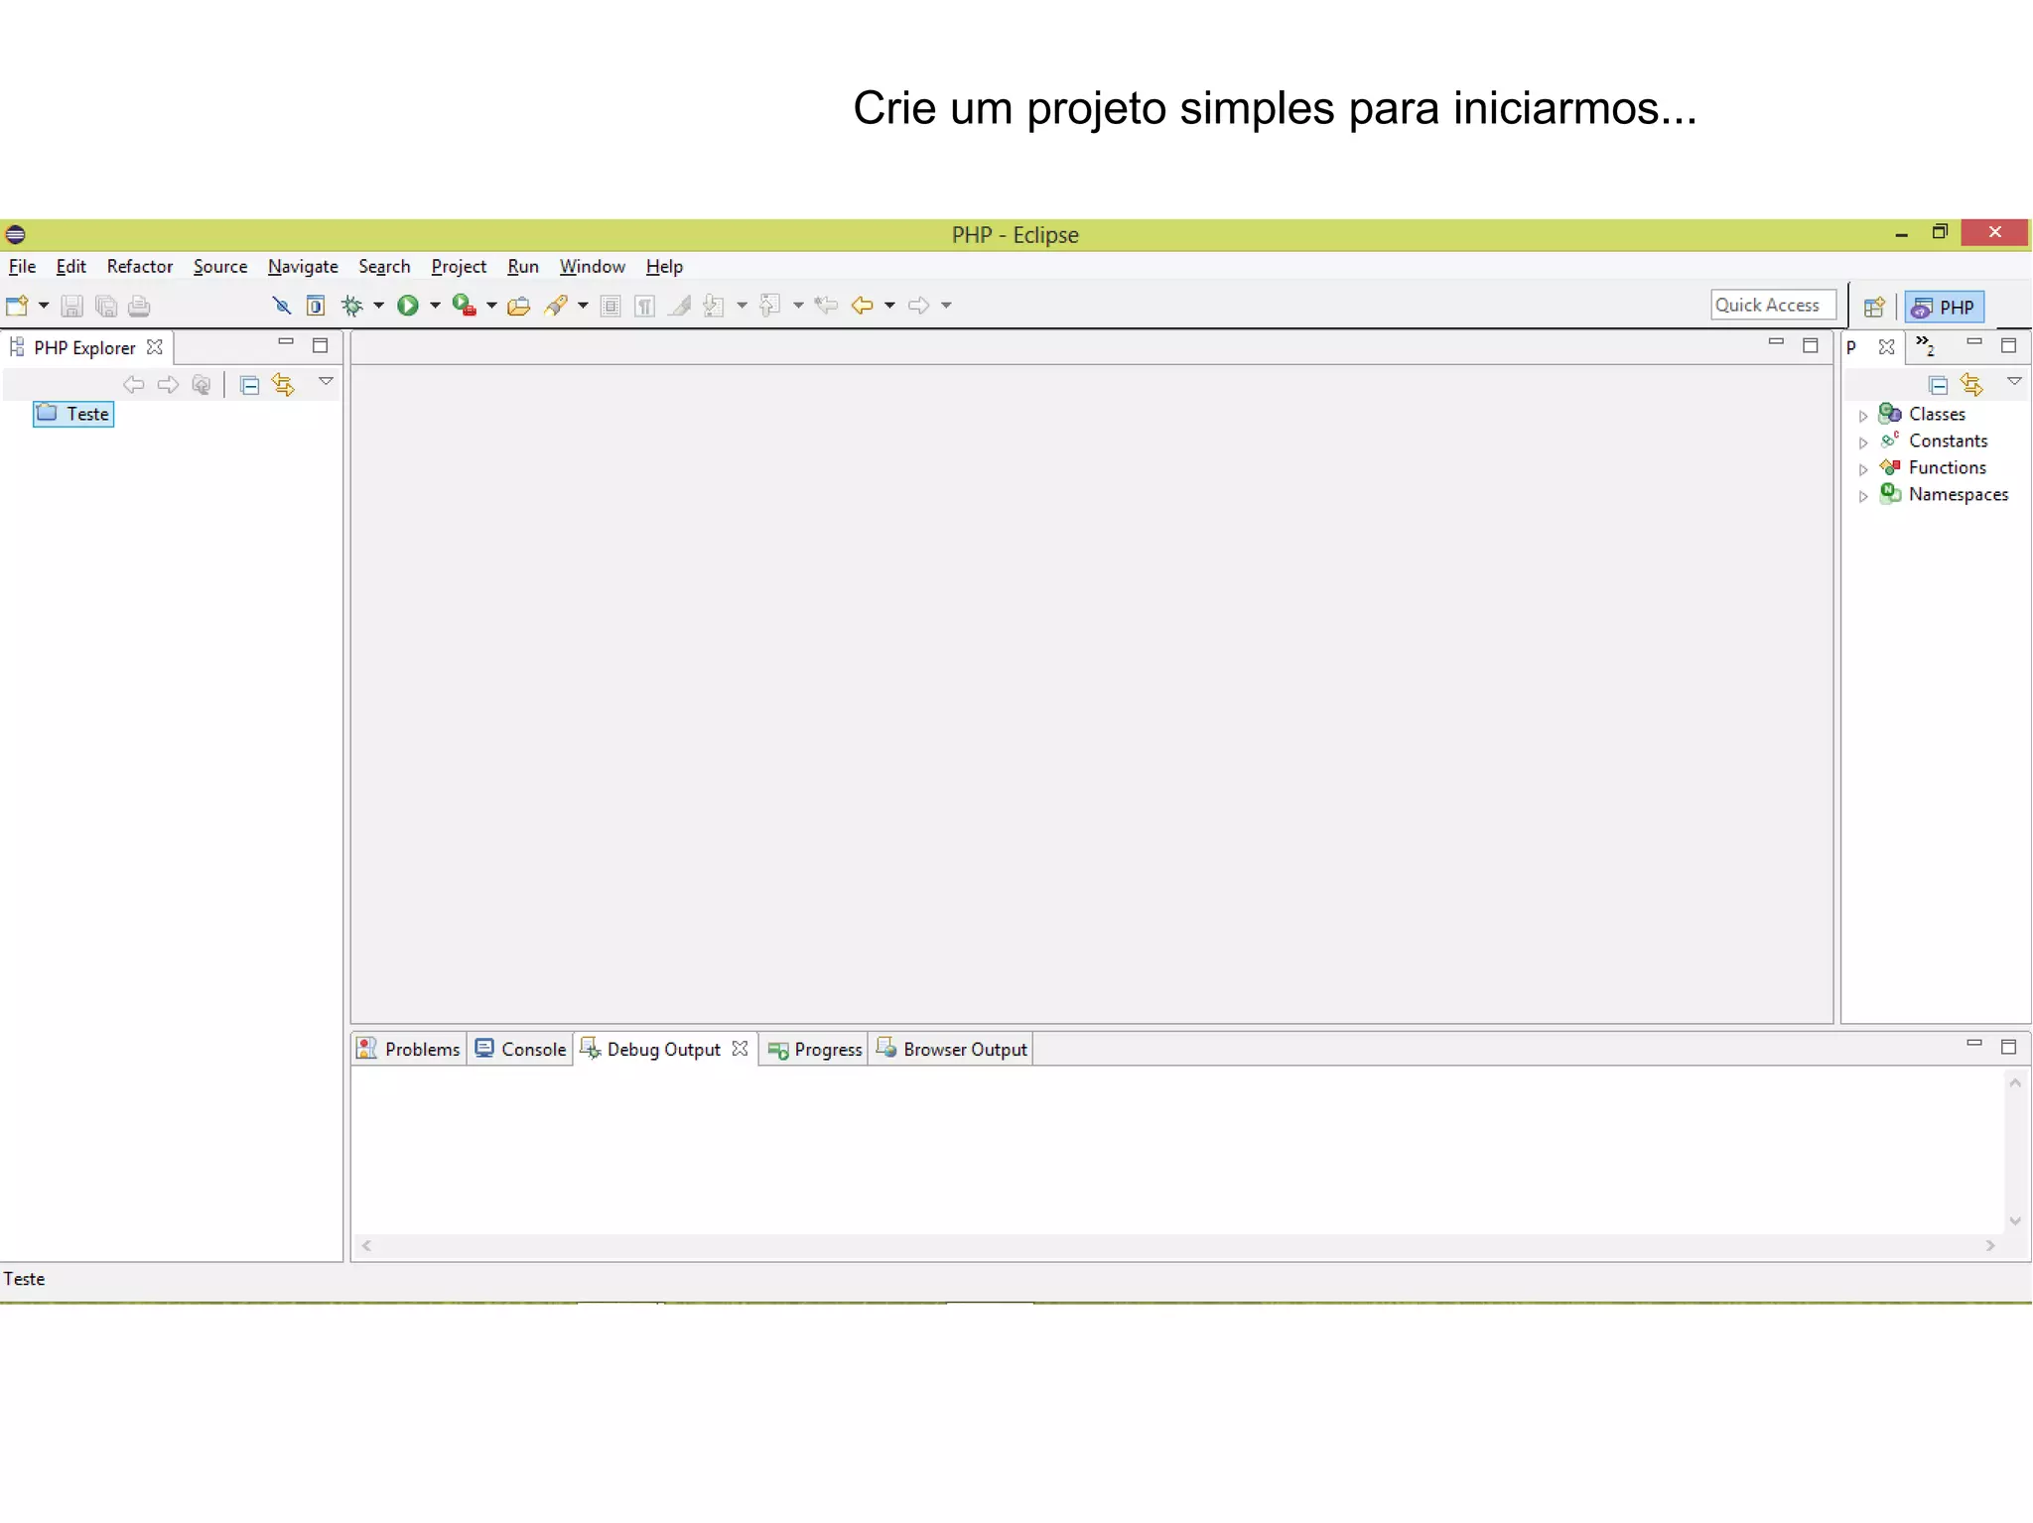2033x1523 pixels.
Task: Toggle Link with Editor in right panel
Action: tap(1971, 385)
